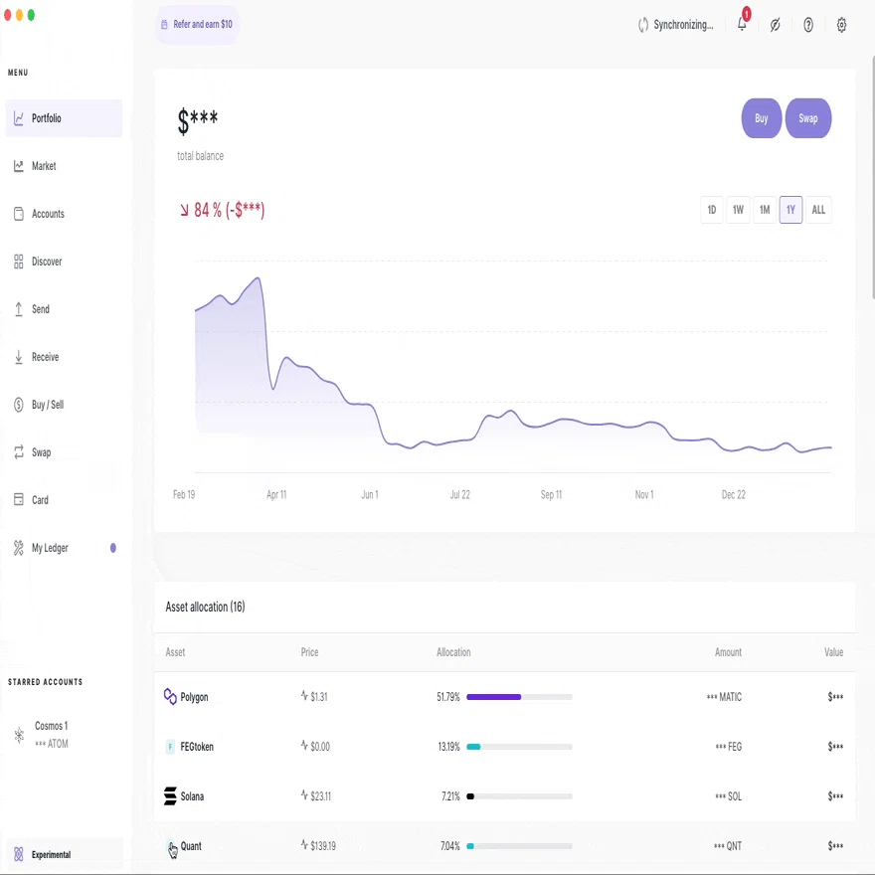
Task: Click Quant 7.04% allocation bar
Action: tap(519, 846)
